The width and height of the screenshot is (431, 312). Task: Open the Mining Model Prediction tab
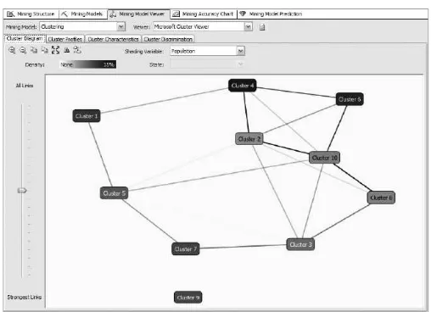[x=271, y=14]
